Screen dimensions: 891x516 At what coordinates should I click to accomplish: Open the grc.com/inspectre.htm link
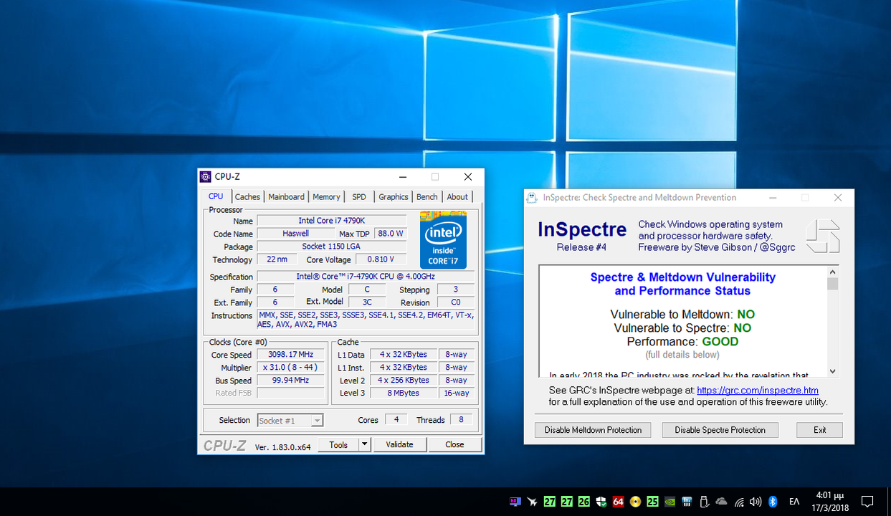click(758, 391)
